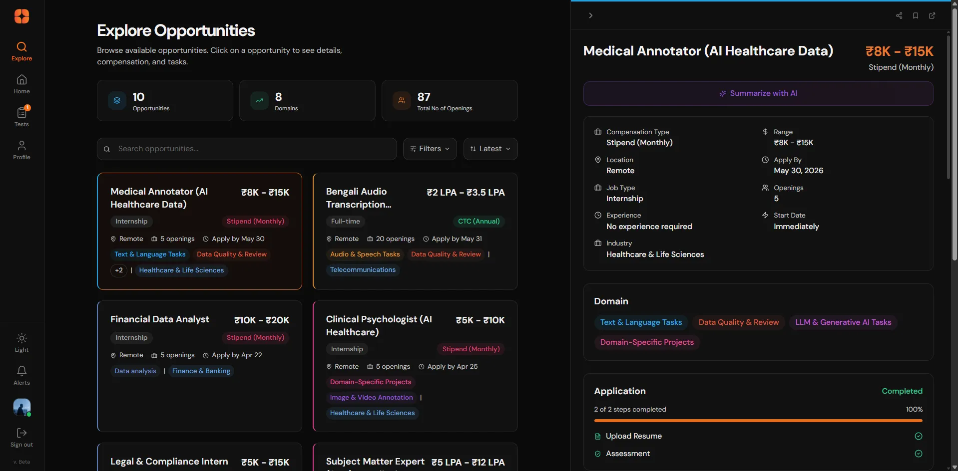The height and width of the screenshot is (471, 958).
Task: Click the Range dollar icon
Action: coord(765,132)
